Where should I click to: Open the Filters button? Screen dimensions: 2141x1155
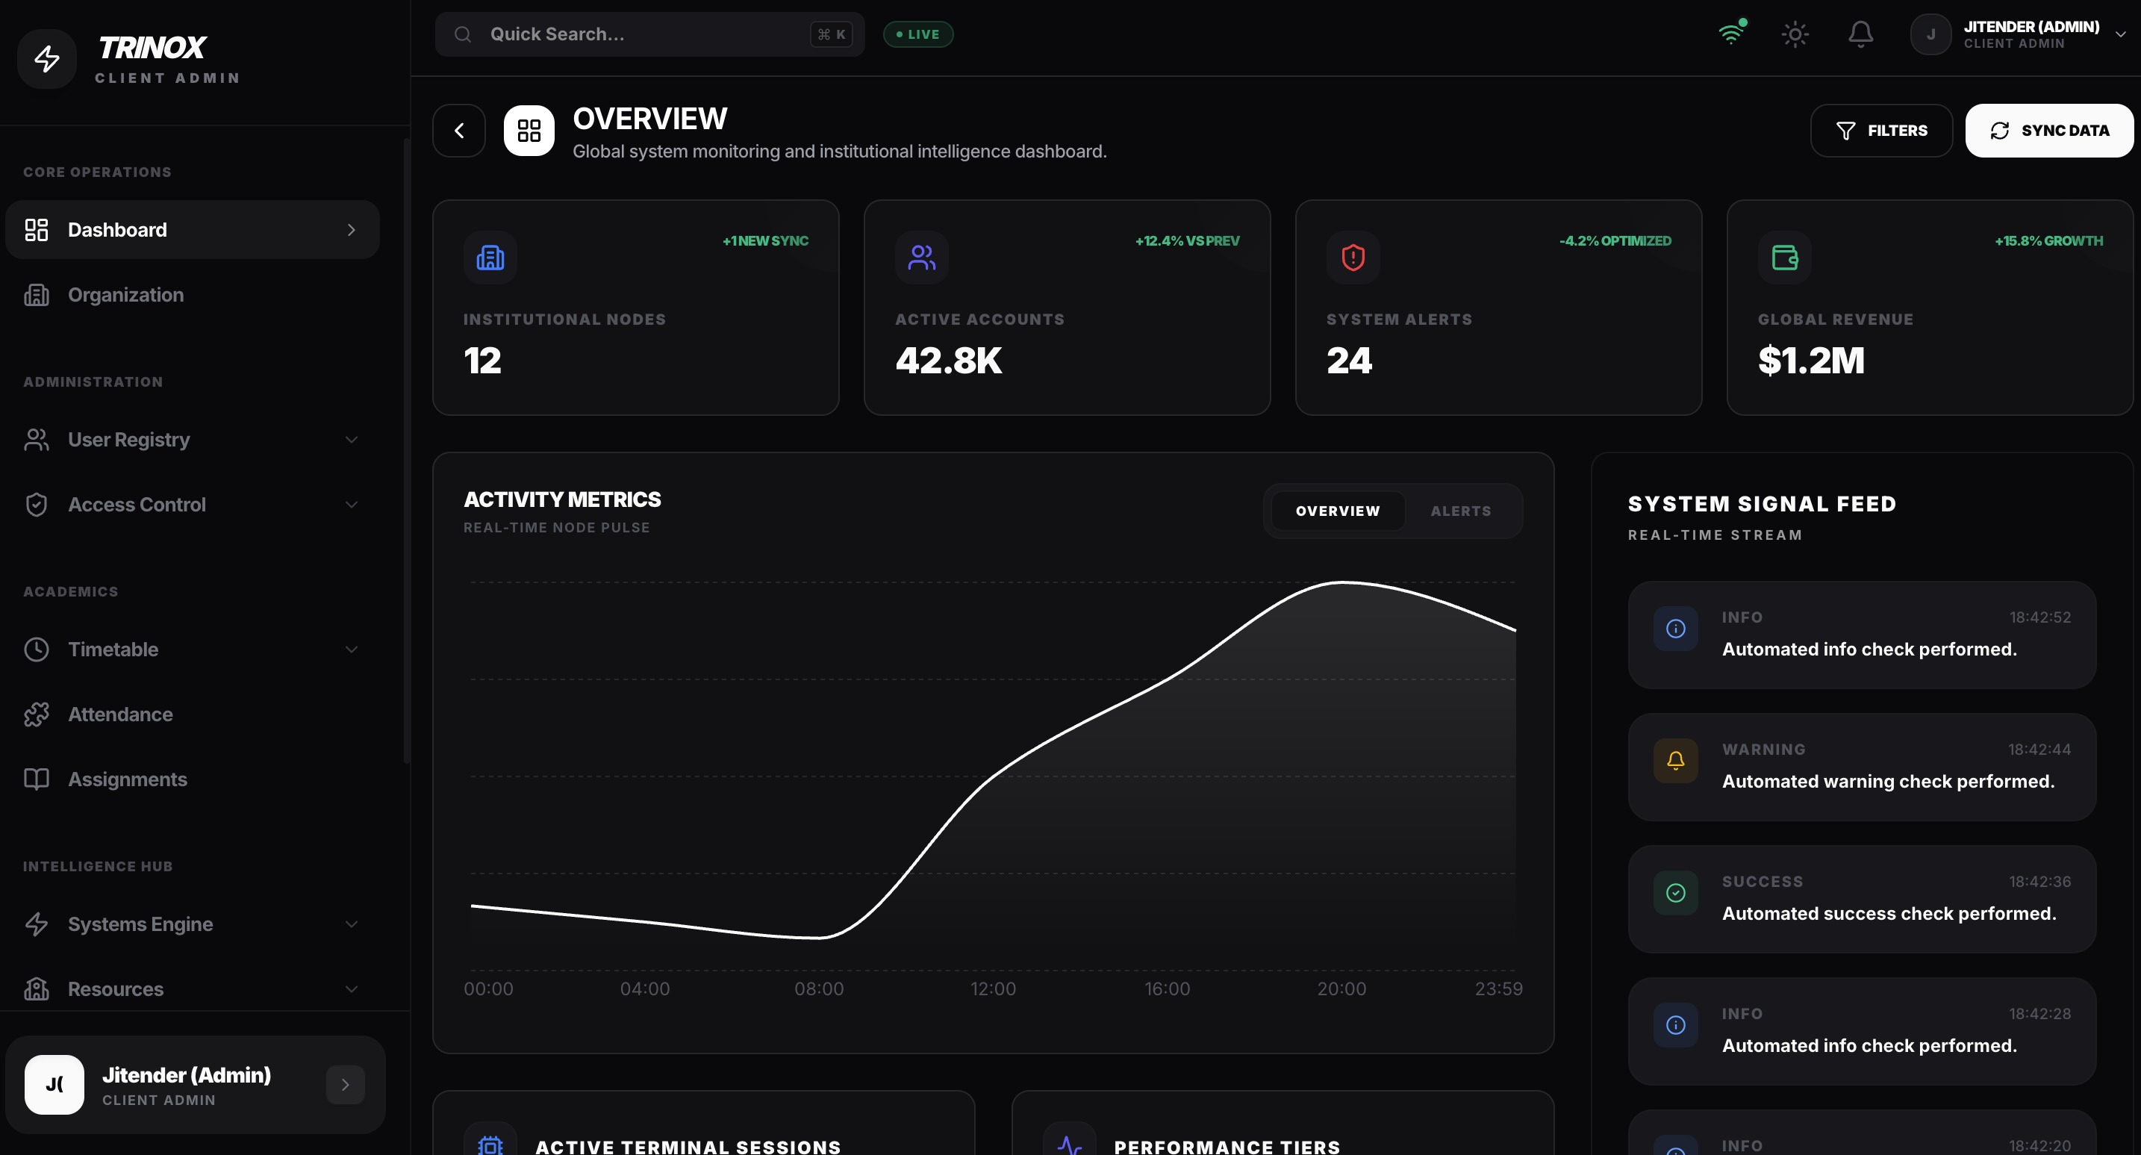point(1881,131)
